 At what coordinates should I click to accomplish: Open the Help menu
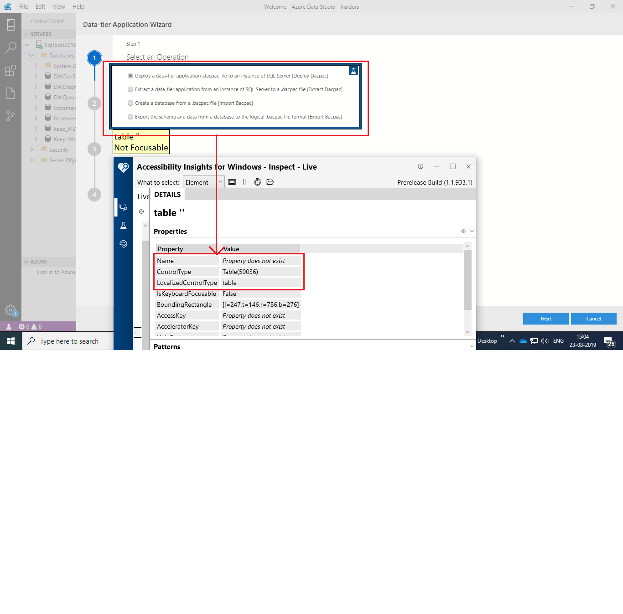(x=78, y=6)
